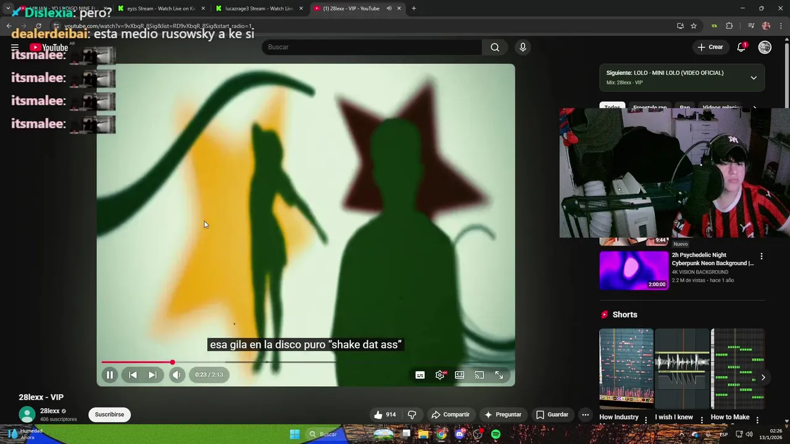
Task: Like the video showing 914 likes
Action: click(x=385, y=414)
